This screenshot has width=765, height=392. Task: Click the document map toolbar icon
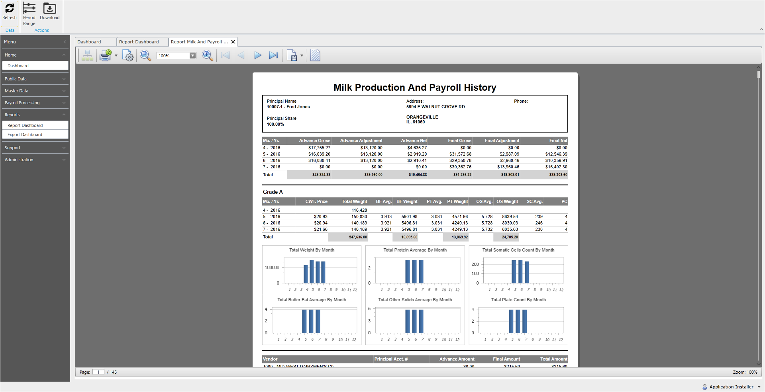point(87,55)
